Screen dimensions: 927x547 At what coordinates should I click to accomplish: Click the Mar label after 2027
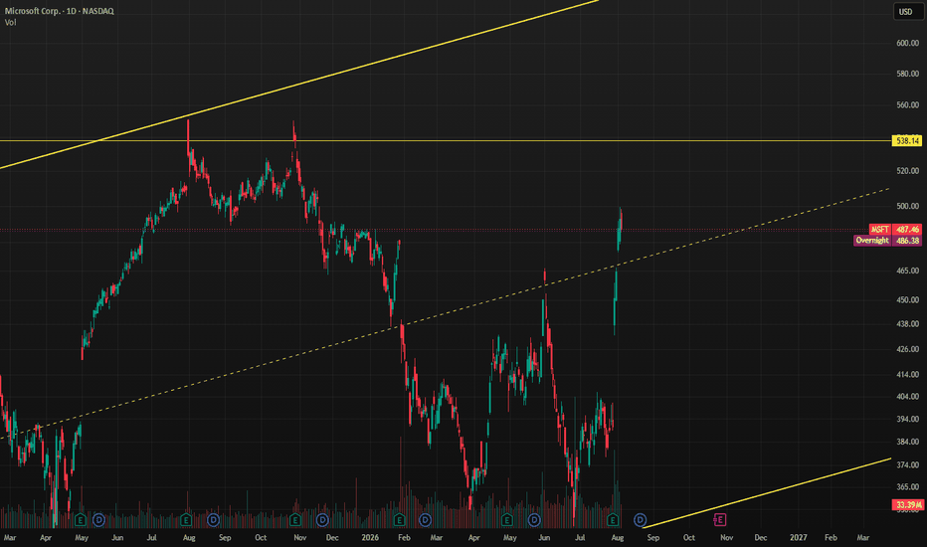[x=863, y=537]
